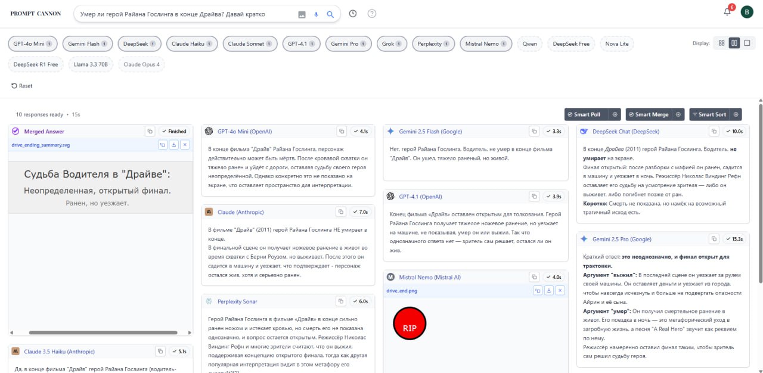763x373 pixels.
Task: Copy the Perplexity Sonar response
Action: 341,301
